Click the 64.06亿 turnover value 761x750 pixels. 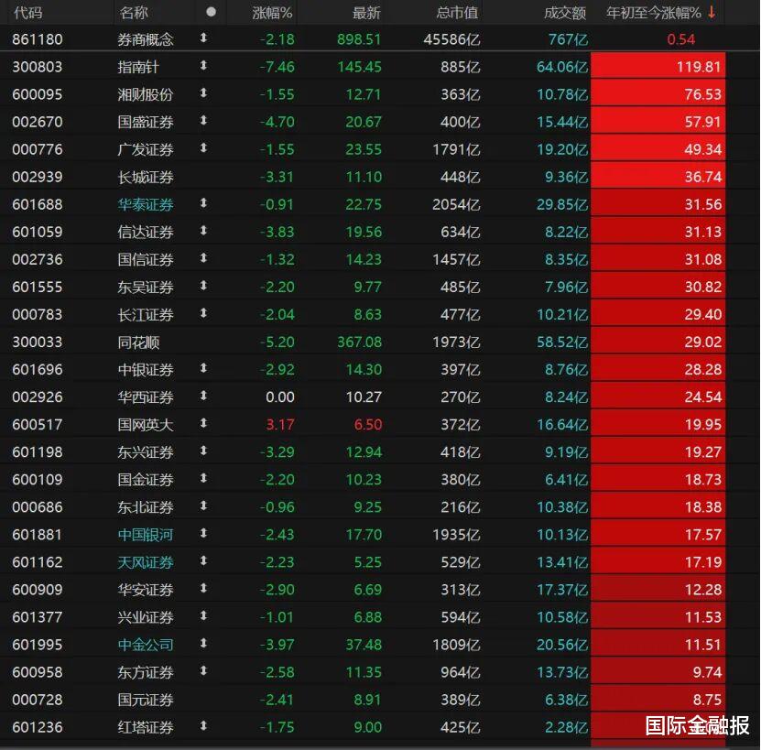(x=562, y=67)
